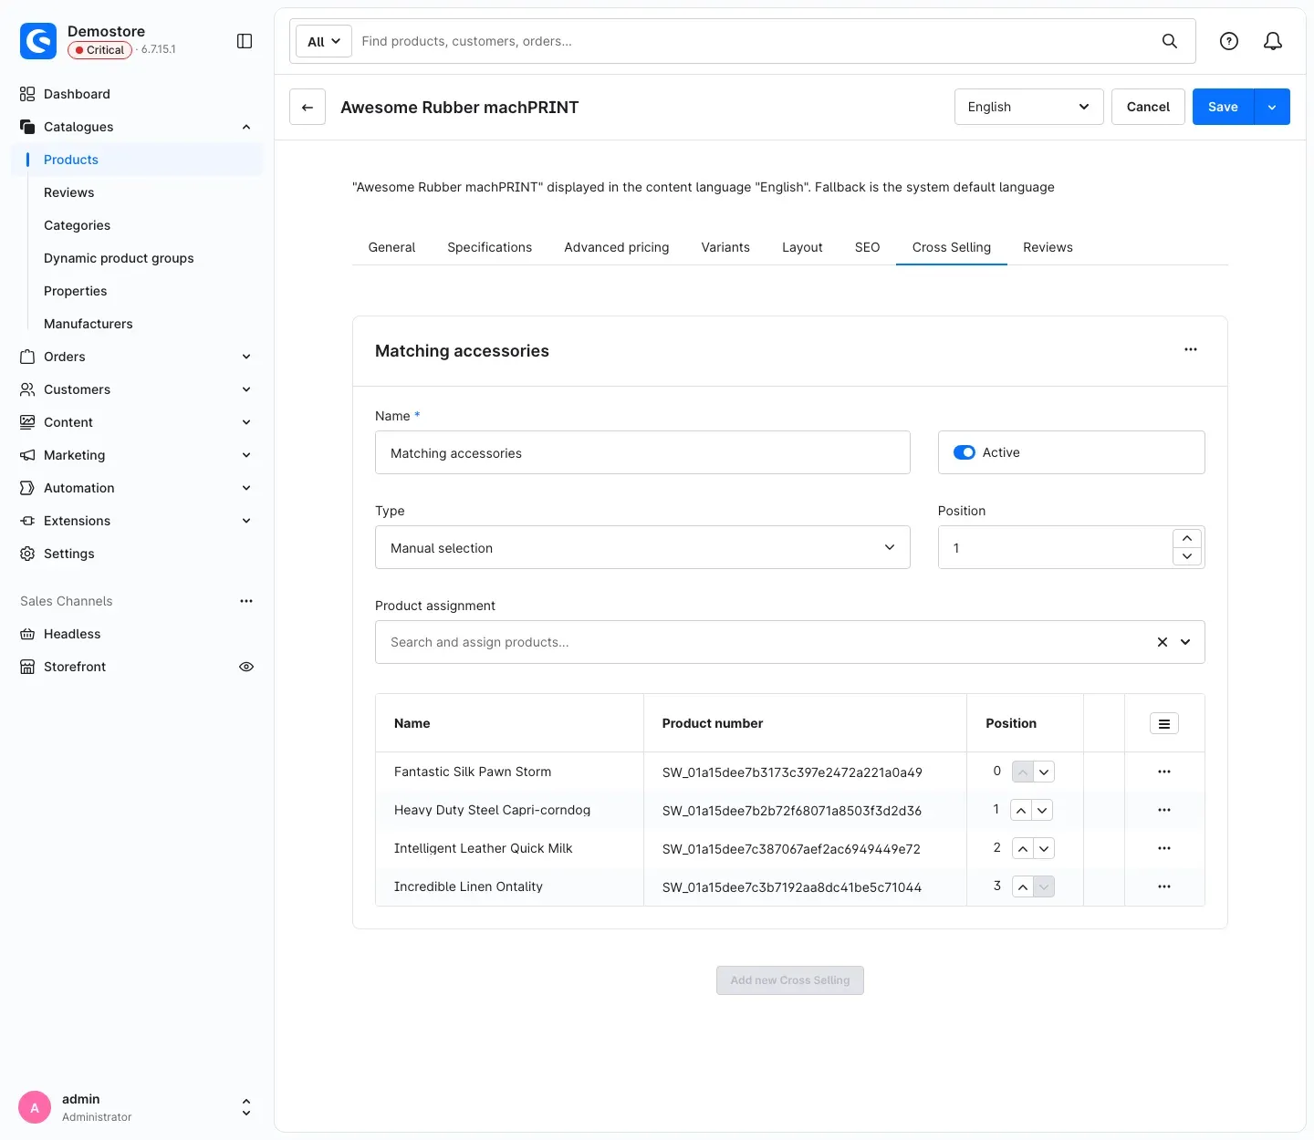Image resolution: width=1314 pixels, height=1140 pixels.
Task: Move Intelligent Leather Quick Milk down
Action: click(x=1044, y=848)
